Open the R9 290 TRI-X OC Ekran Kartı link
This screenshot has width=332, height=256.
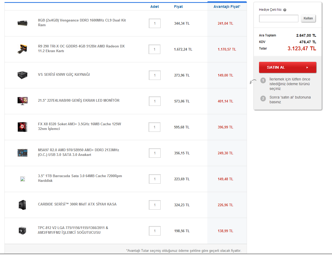81,48
